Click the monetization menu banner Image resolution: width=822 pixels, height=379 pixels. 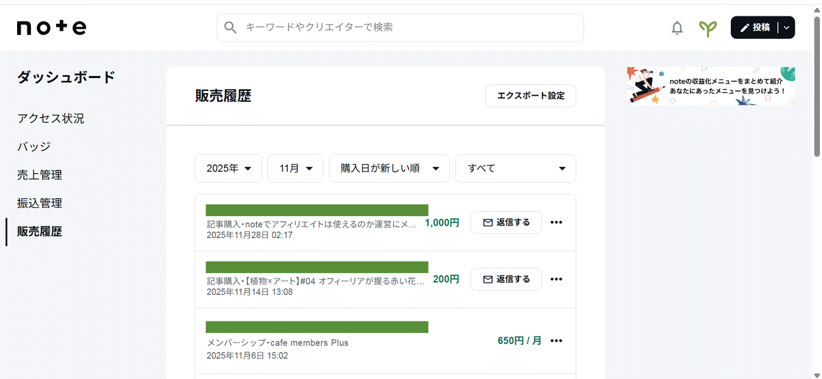pyautogui.click(x=711, y=86)
